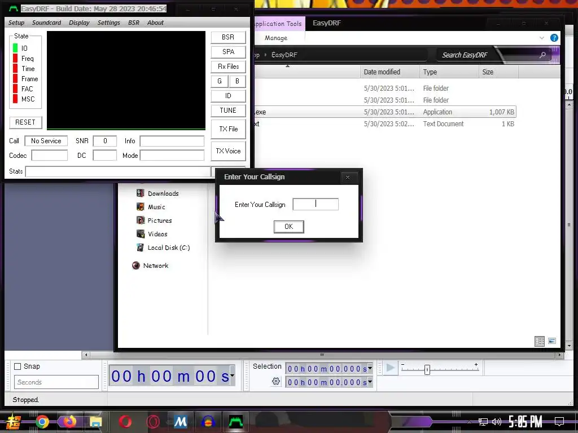Open Audacity selection toolbar gear settings
Viewport: 578px width, 433px height.
275,382
